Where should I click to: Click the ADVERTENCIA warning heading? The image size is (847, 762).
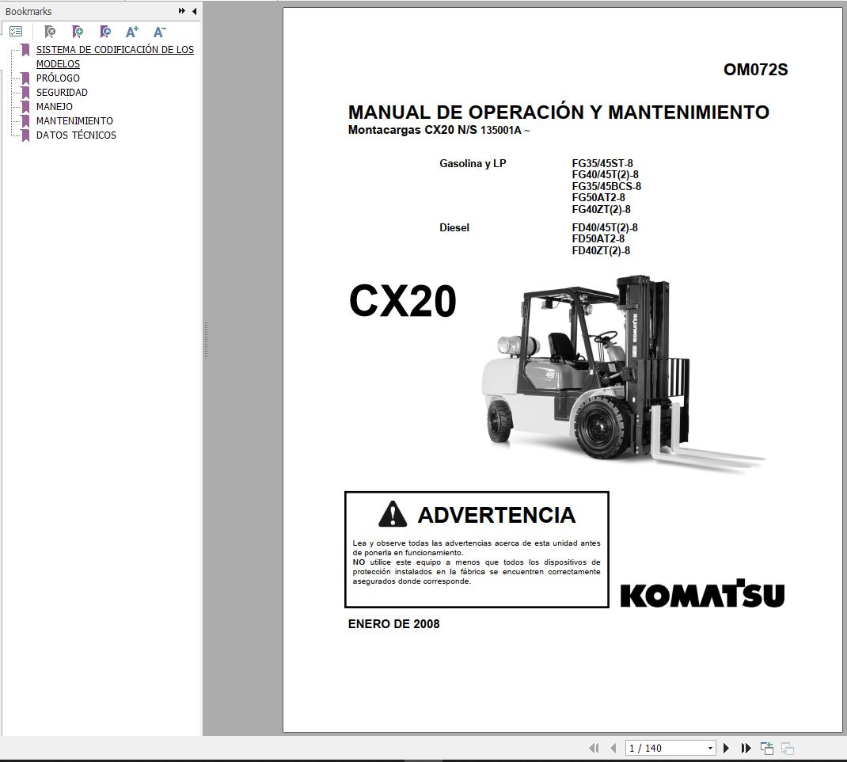tap(496, 515)
